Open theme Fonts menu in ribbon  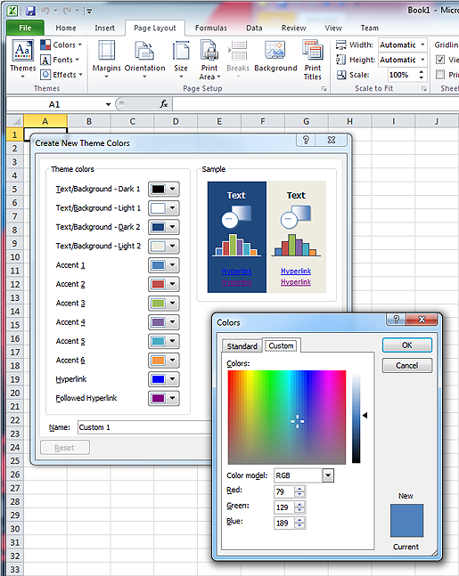pyautogui.click(x=60, y=60)
